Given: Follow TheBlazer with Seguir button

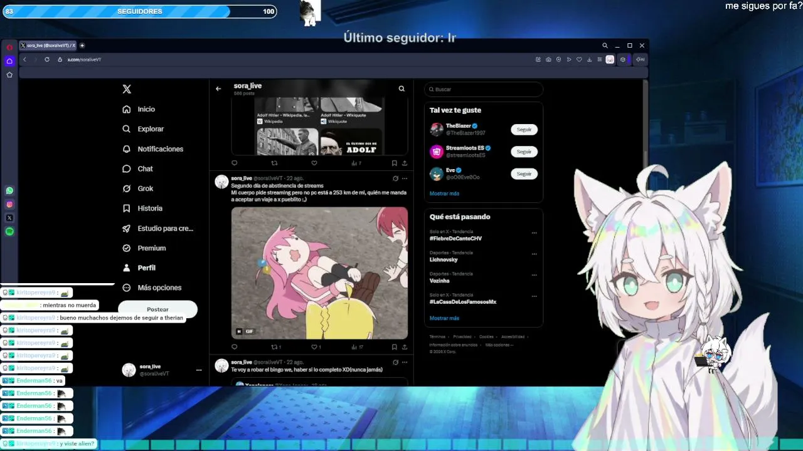Looking at the screenshot, I should 524,130.
